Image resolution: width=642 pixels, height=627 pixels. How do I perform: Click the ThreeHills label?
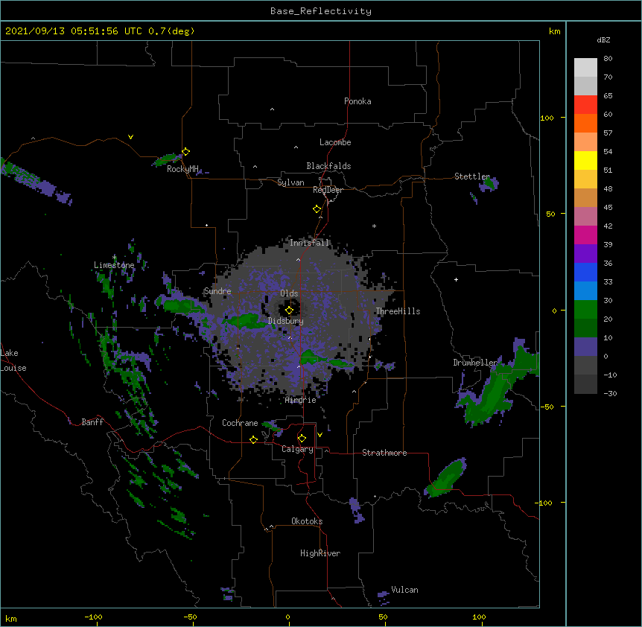pyautogui.click(x=398, y=311)
